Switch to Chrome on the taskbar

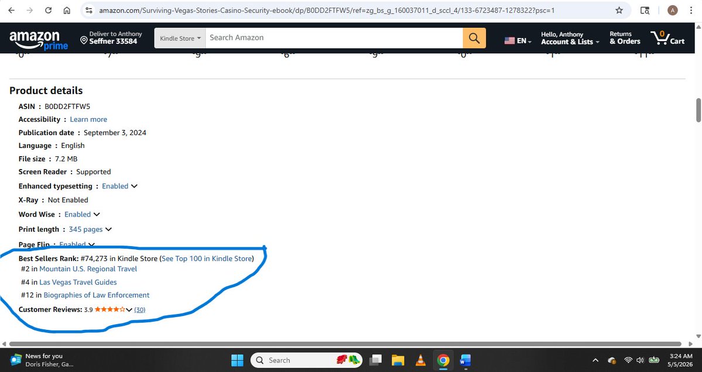coord(443,360)
